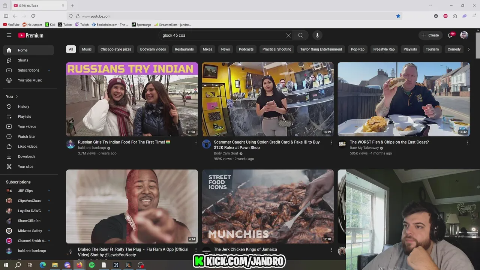Select the Music filter chip

coord(87,49)
